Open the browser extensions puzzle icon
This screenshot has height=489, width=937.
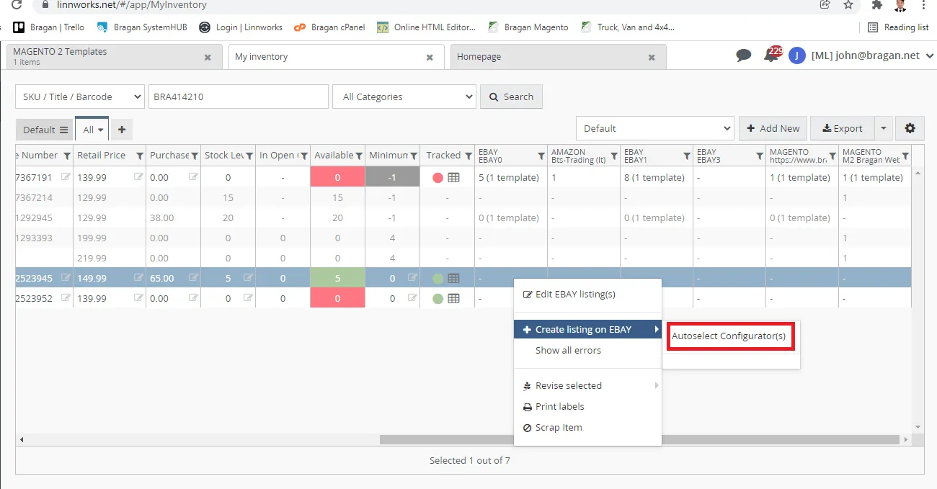[x=876, y=5]
